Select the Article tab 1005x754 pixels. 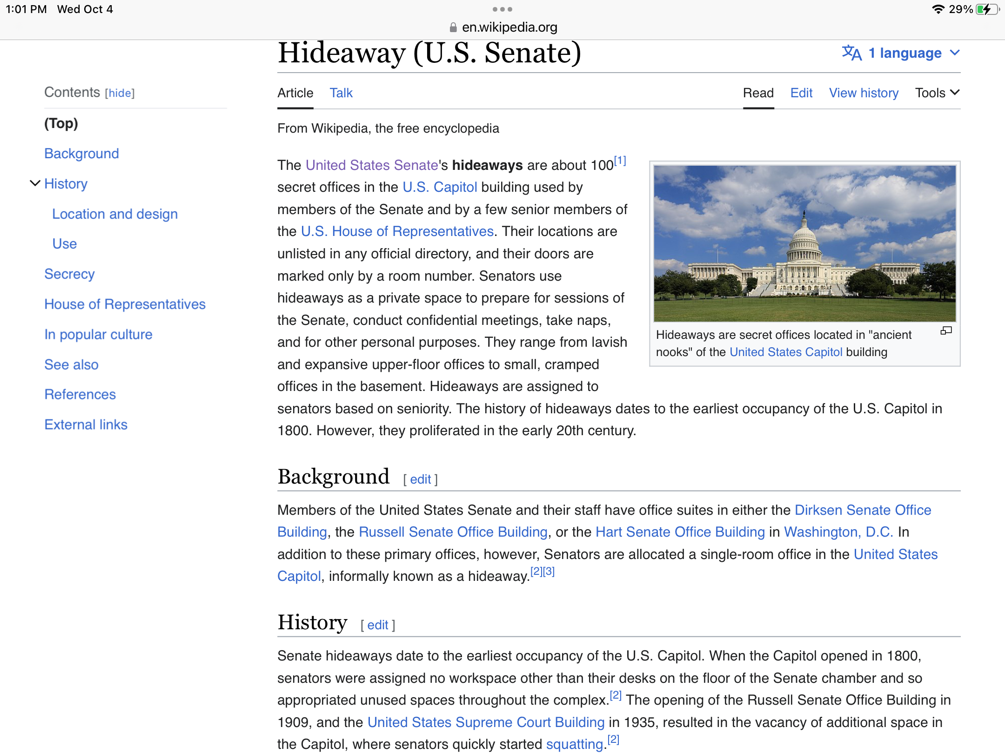295,93
